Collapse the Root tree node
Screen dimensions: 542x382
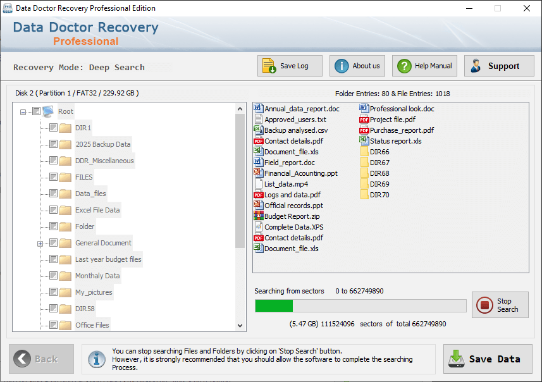click(23, 112)
